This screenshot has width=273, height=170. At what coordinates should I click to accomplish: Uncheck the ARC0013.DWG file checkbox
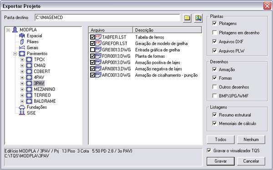[92, 75]
